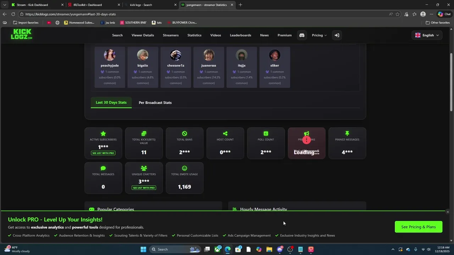The image size is (454, 255).
Task: Click See List With Pro under Unique Chatters
Action: click(x=144, y=188)
